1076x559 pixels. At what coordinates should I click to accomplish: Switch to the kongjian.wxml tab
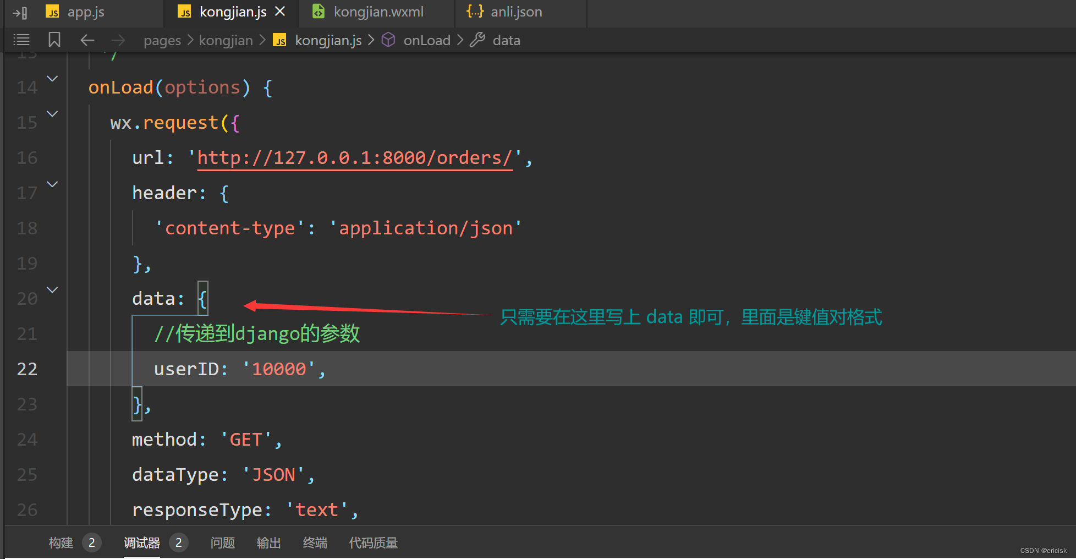pos(378,11)
